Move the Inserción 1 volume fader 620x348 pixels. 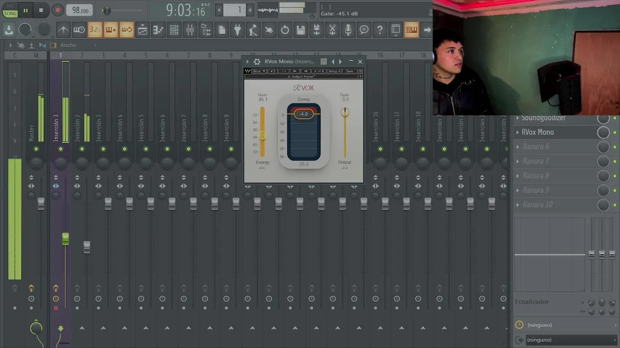[65, 239]
